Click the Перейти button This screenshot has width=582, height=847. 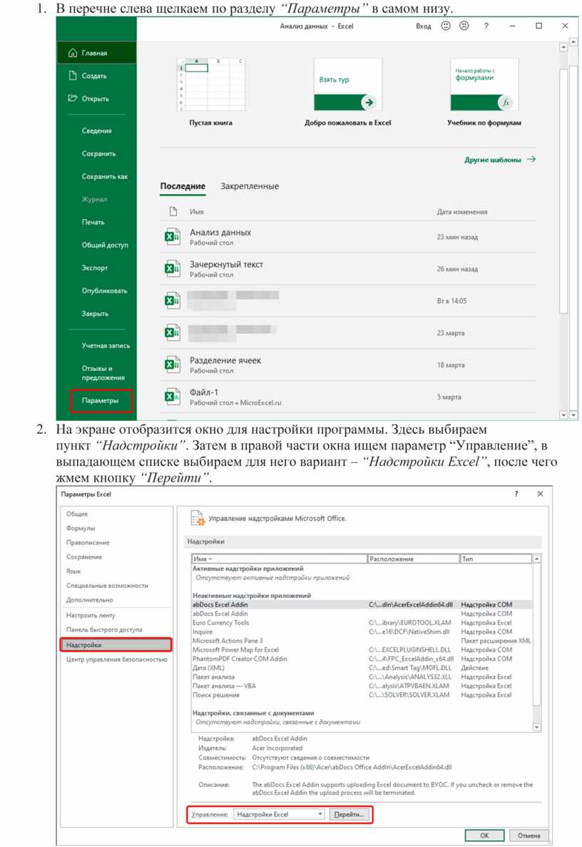point(349,814)
